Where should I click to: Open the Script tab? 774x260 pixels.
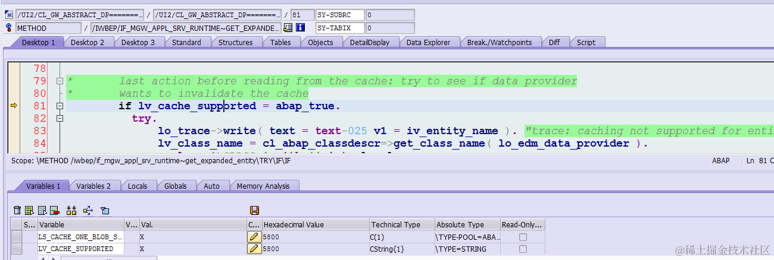tap(586, 42)
